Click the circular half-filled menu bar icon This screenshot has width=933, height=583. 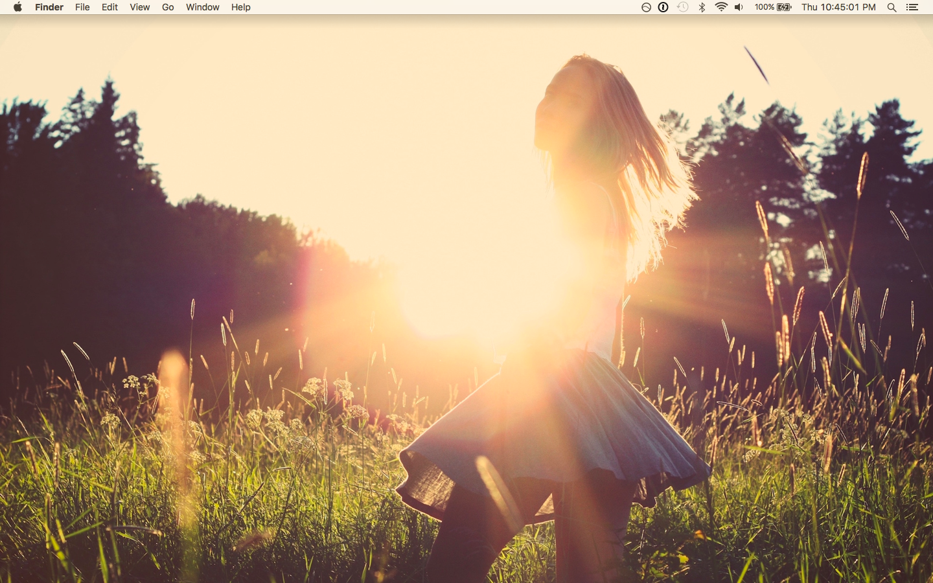point(646,7)
